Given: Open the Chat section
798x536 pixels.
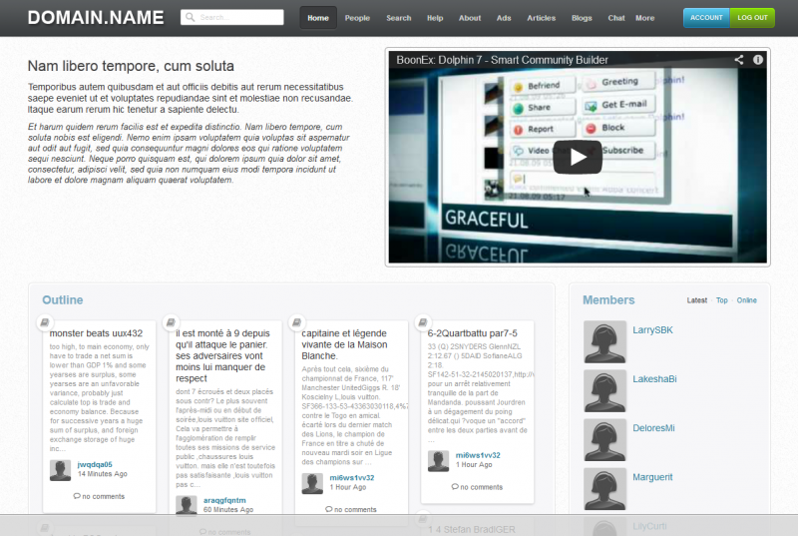Looking at the screenshot, I should 616,18.
